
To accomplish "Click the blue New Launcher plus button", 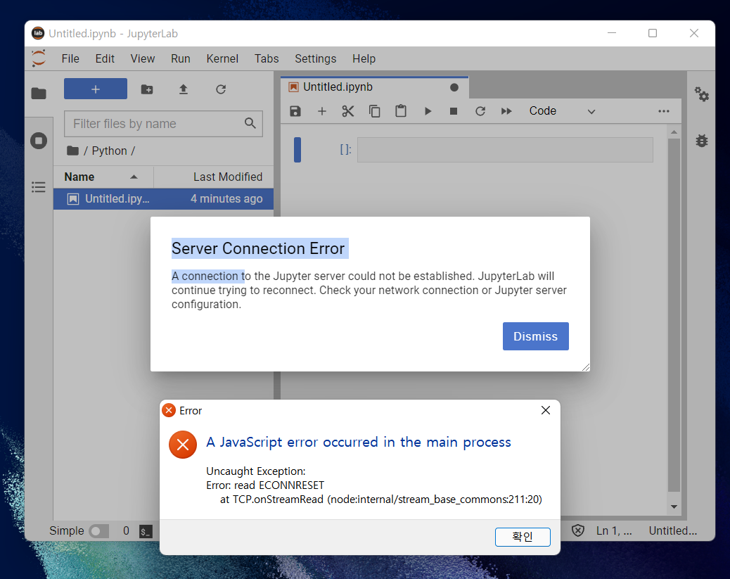I will pyautogui.click(x=96, y=89).
